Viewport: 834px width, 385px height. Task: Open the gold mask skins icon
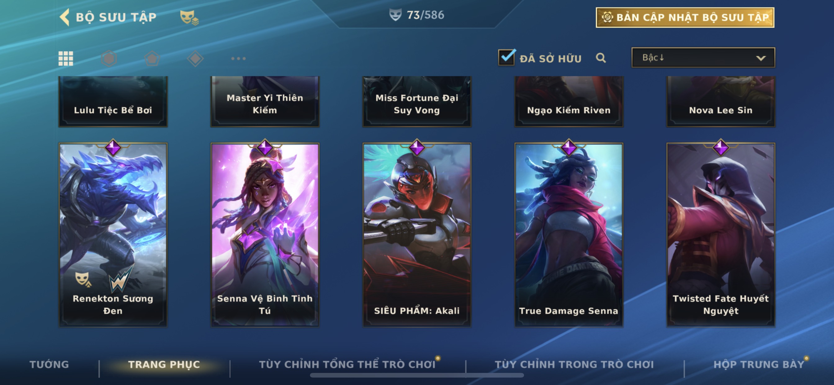(x=189, y=17)
